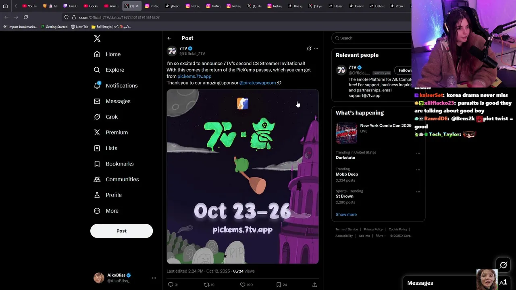Open the Firefox tab list button
Image resolution: width=516 pixels, height=290 pixels.
pyautogui.click(x=5, y=6)
